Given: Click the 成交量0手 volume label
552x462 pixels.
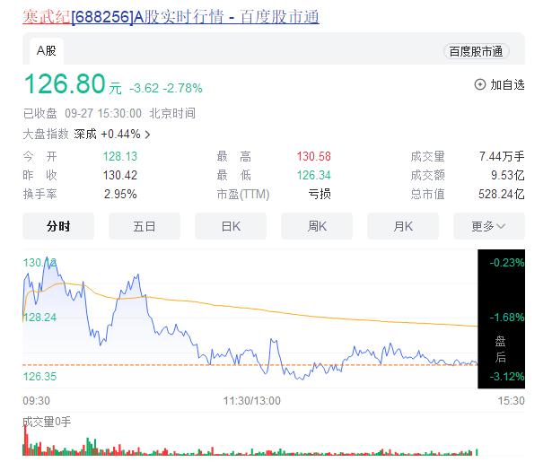Looking at the screenshot, I should click(x=47, y=422).
